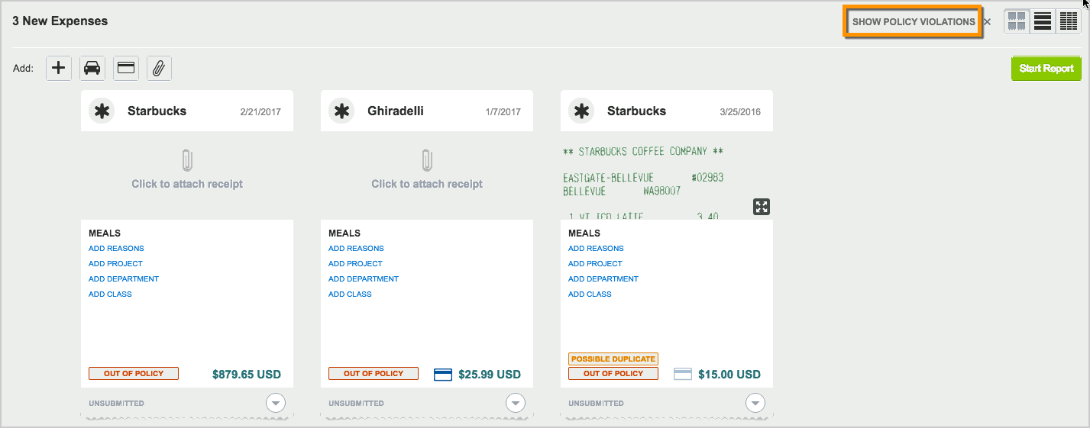This screenshot has height=428, width=1090.
Task: Add project to the Starbucks $879.65 expense
Action: click(x=115, y=264)
